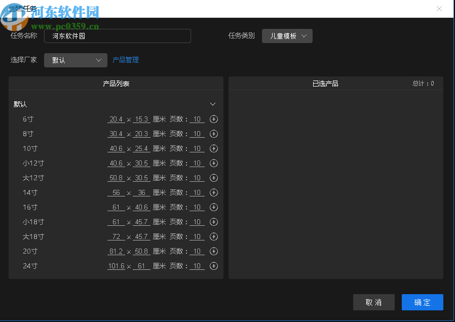This screenshot has height=322, width=455.
Task: Click the plus icon beside 24寸
Action: pyautogui.click(x=213, y=266)
